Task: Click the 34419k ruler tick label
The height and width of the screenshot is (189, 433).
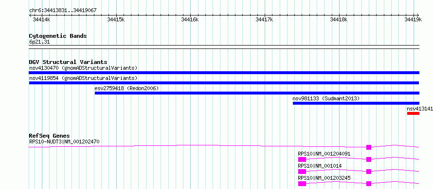Action: (413, 19)
